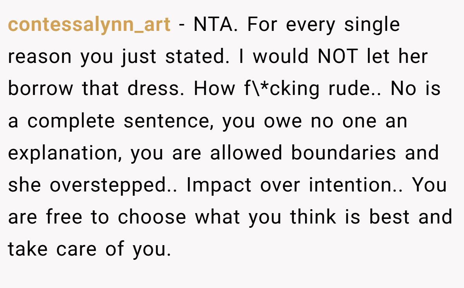Click the word "choose" in the comment
Viewport: 464px width, 288px height.
coord(152,217)
